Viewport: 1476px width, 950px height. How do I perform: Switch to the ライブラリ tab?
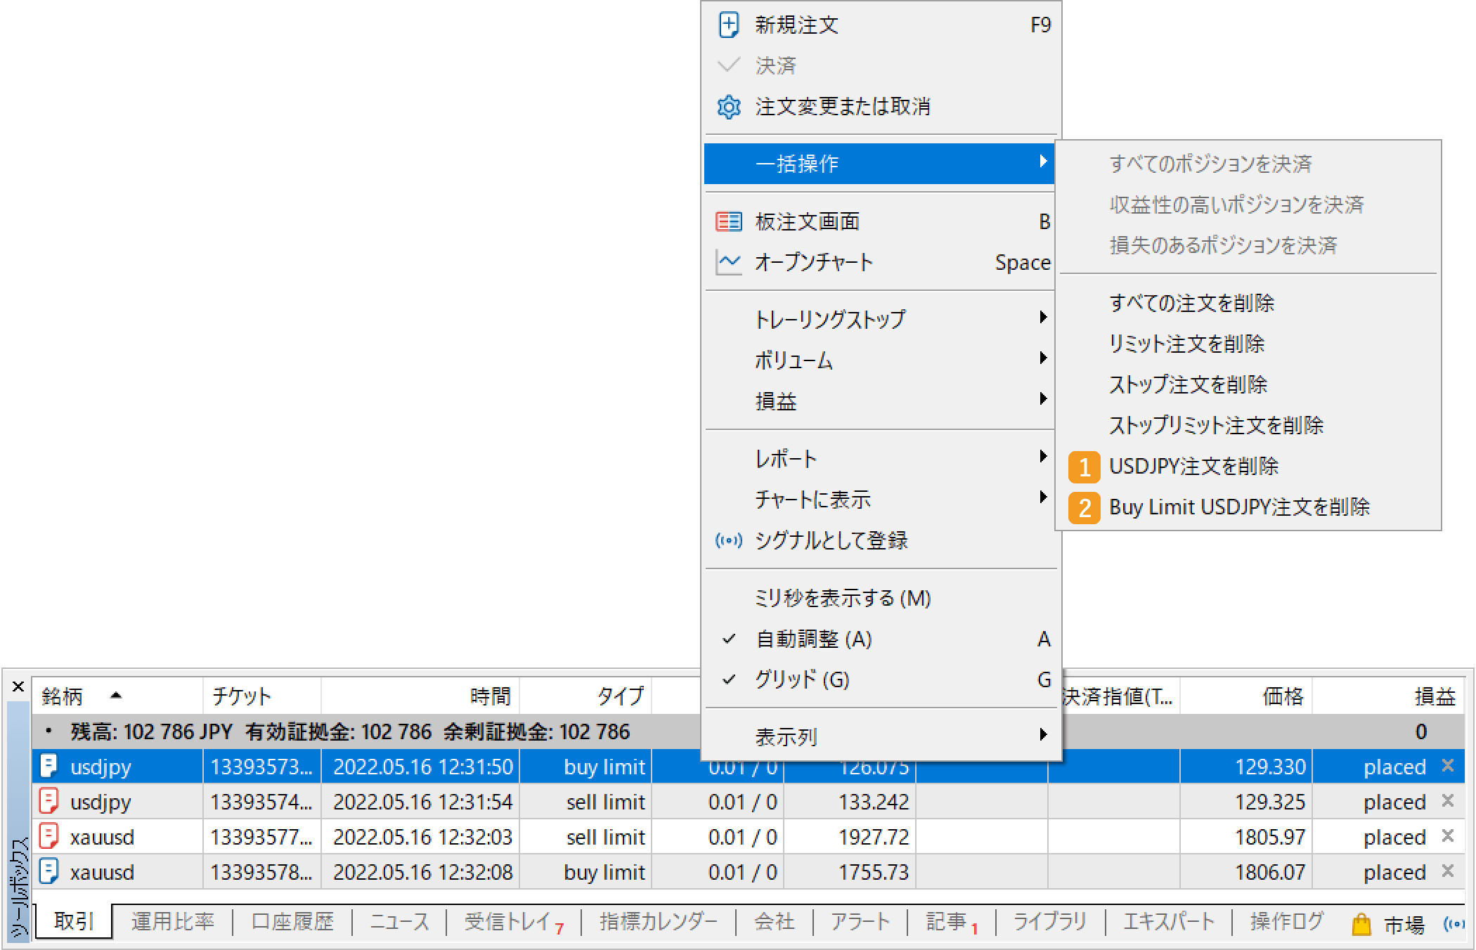click(1050, 921)
